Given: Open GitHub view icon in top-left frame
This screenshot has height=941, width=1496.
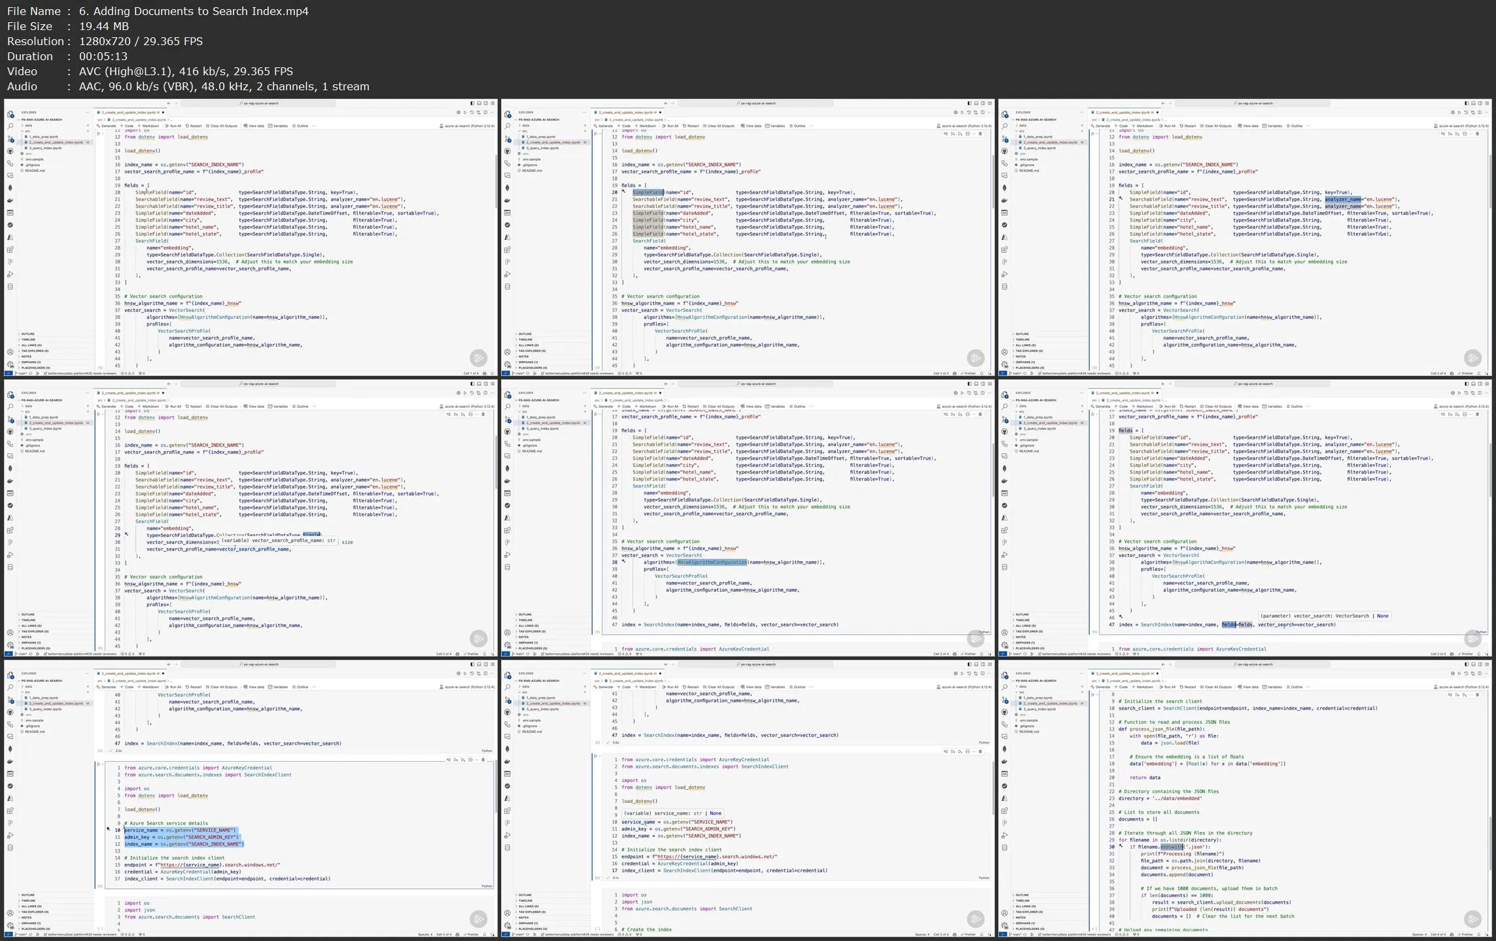Looking at the screenshot, I should click(10, 151).
